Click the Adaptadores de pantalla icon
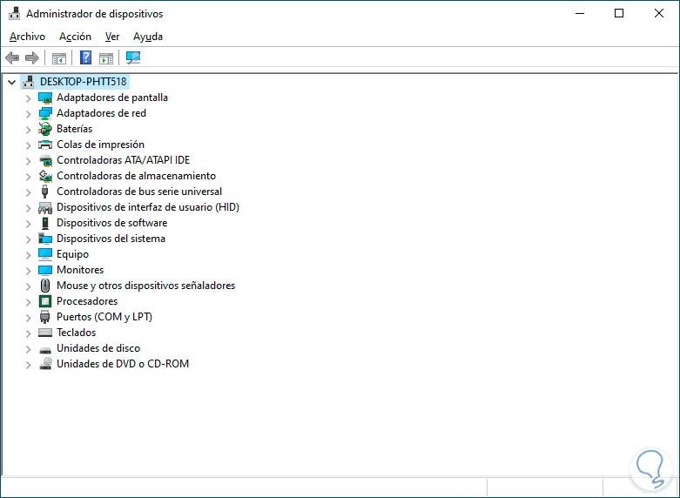 [45, 98]
